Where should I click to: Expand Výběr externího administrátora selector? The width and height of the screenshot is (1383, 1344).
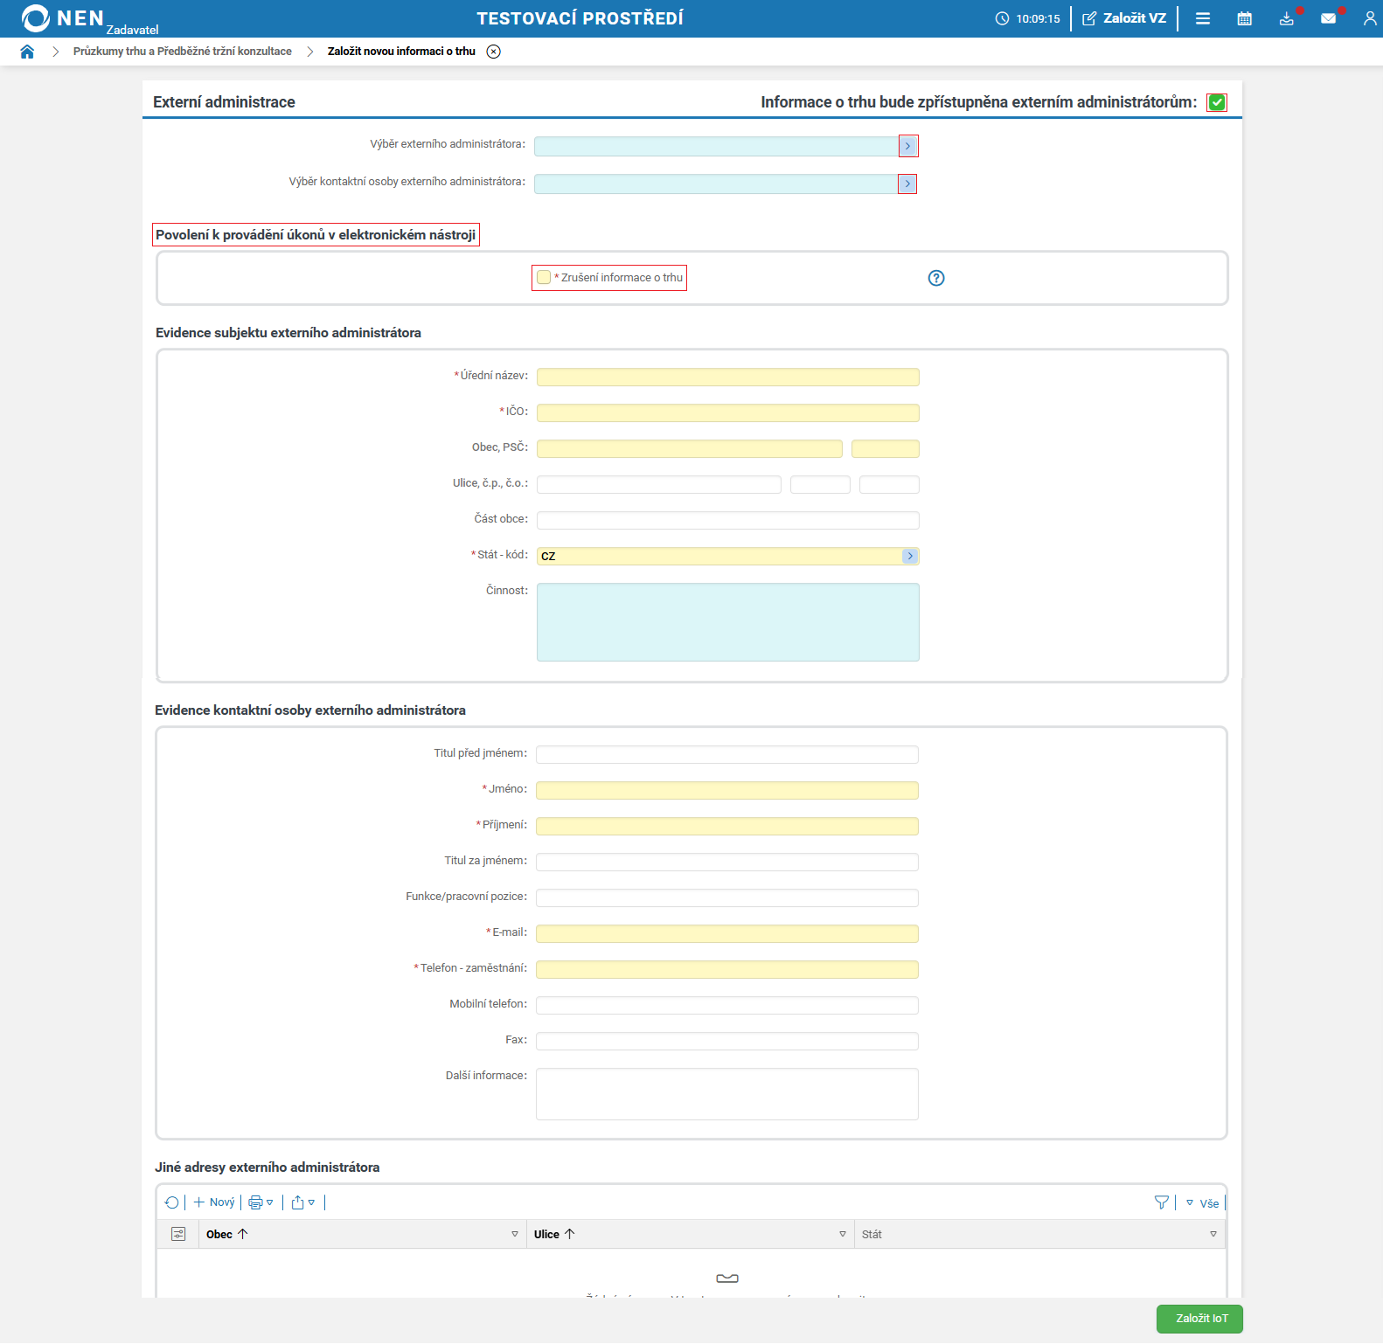(908, 146)
